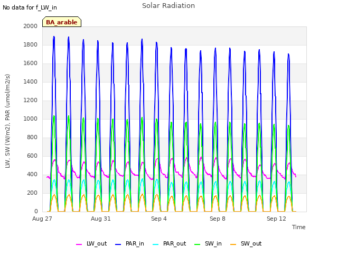
Task: Click the 2000 y-axis tick label
Action: click(31, 26)
